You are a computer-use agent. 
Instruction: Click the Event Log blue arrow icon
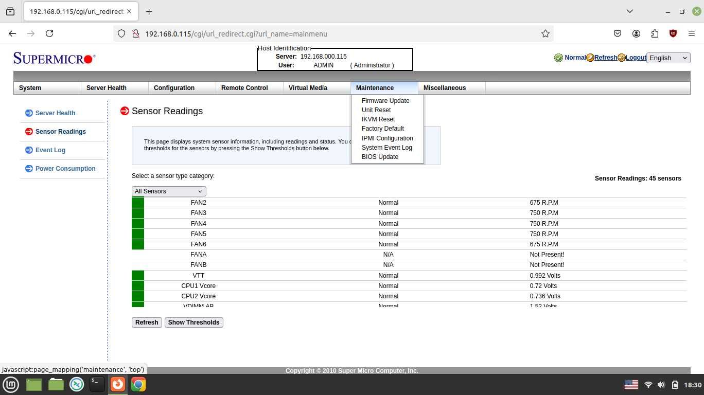(29, 150)
